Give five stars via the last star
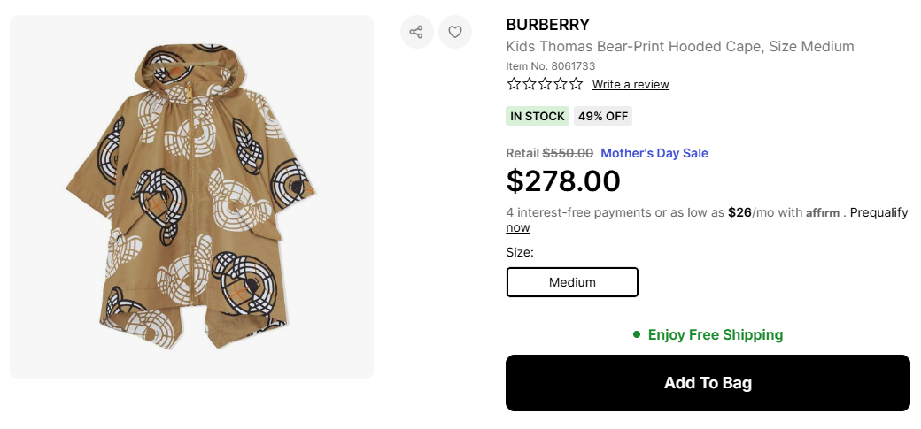This screenshot has width=921, height=429. pos(576,84)
